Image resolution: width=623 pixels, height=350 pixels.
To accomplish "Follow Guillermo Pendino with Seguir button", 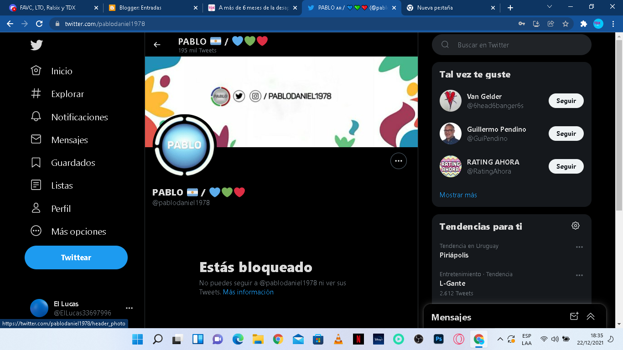I will point(566,134).
